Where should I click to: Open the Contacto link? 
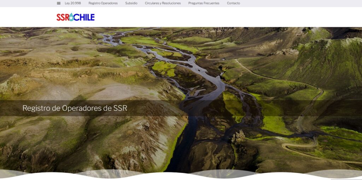coord(233,3)
